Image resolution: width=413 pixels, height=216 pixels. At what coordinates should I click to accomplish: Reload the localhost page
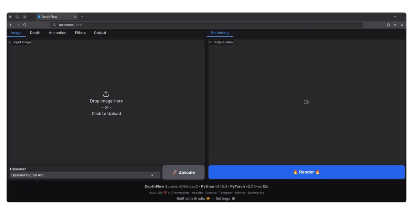pos(25,25)
